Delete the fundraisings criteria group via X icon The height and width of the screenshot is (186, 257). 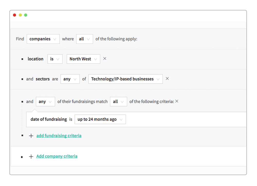(x=177, y=101)
